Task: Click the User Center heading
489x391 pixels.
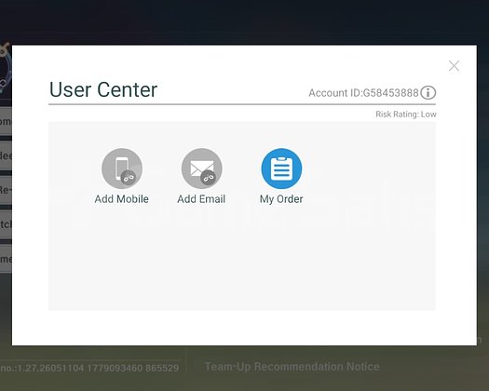Action: click(103, 89)
